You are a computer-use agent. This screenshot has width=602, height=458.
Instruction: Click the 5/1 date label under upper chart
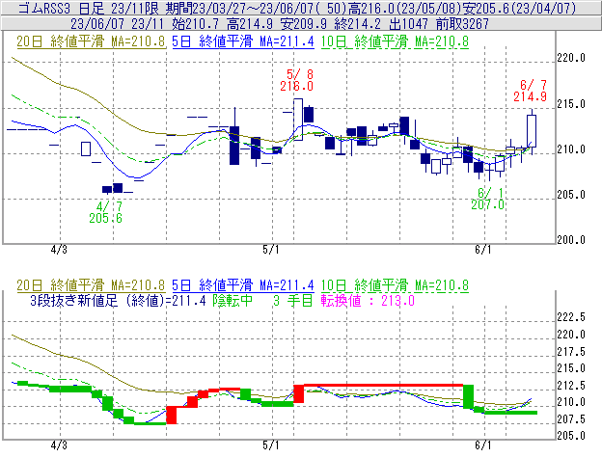(271, 250)
